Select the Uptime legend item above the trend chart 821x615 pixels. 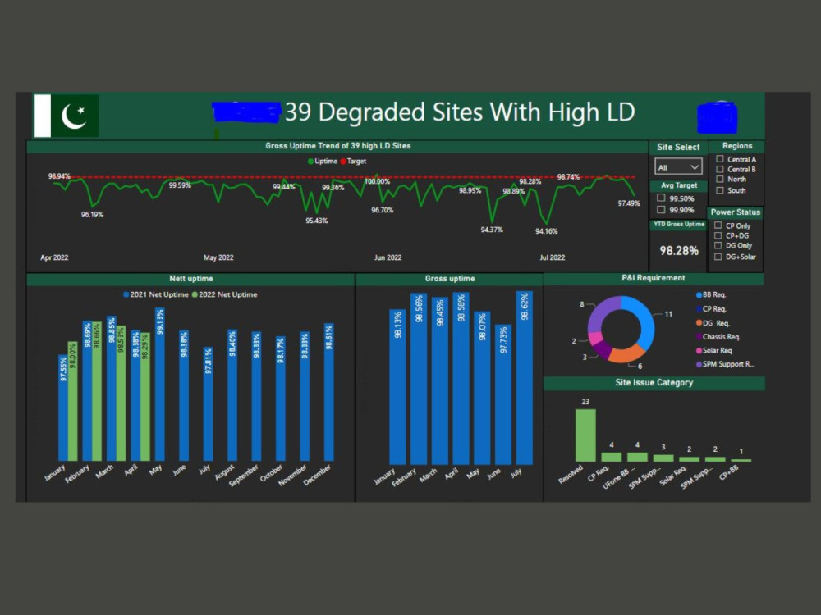(x=312, y=161)
